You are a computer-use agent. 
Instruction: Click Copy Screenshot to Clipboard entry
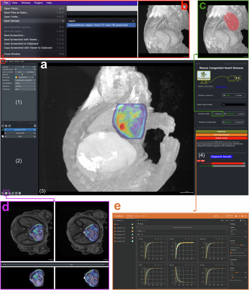click(34, 44)
